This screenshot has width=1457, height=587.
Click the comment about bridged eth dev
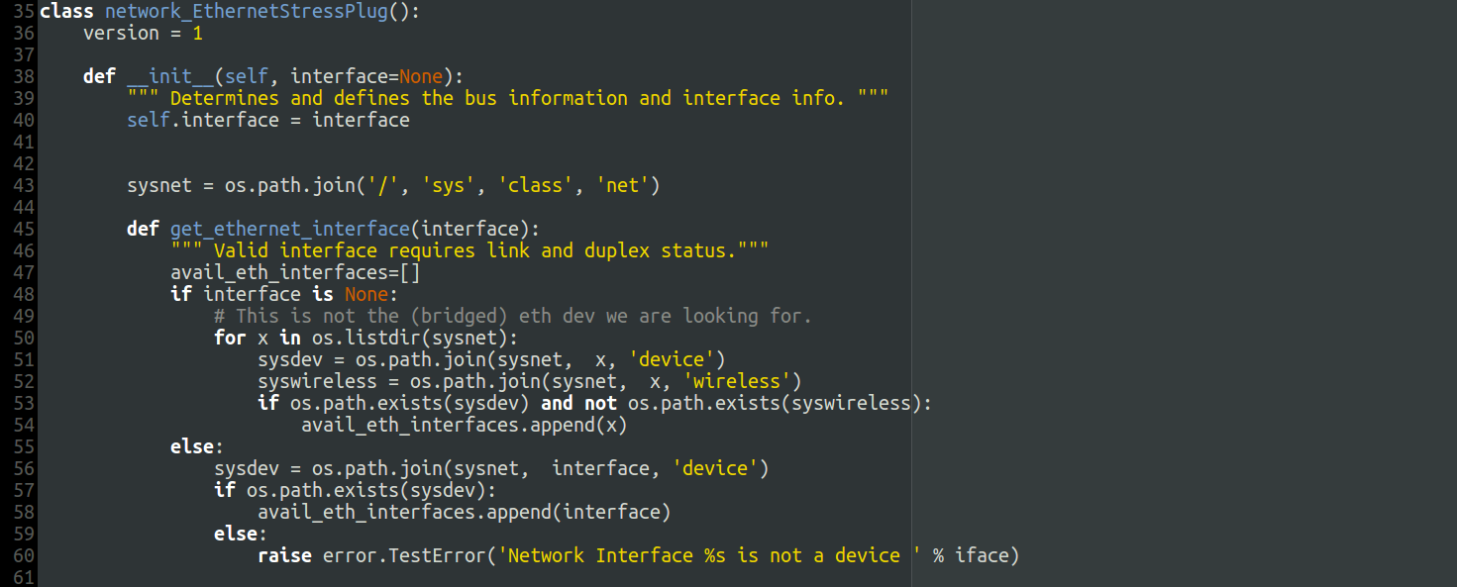[x=513, y=317]
